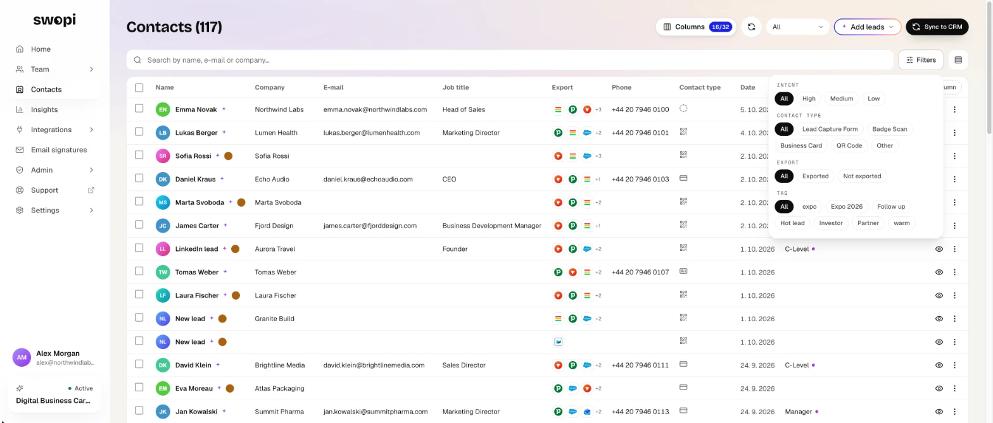Check the Tomas Weber row checkbox

click(139, 271)
